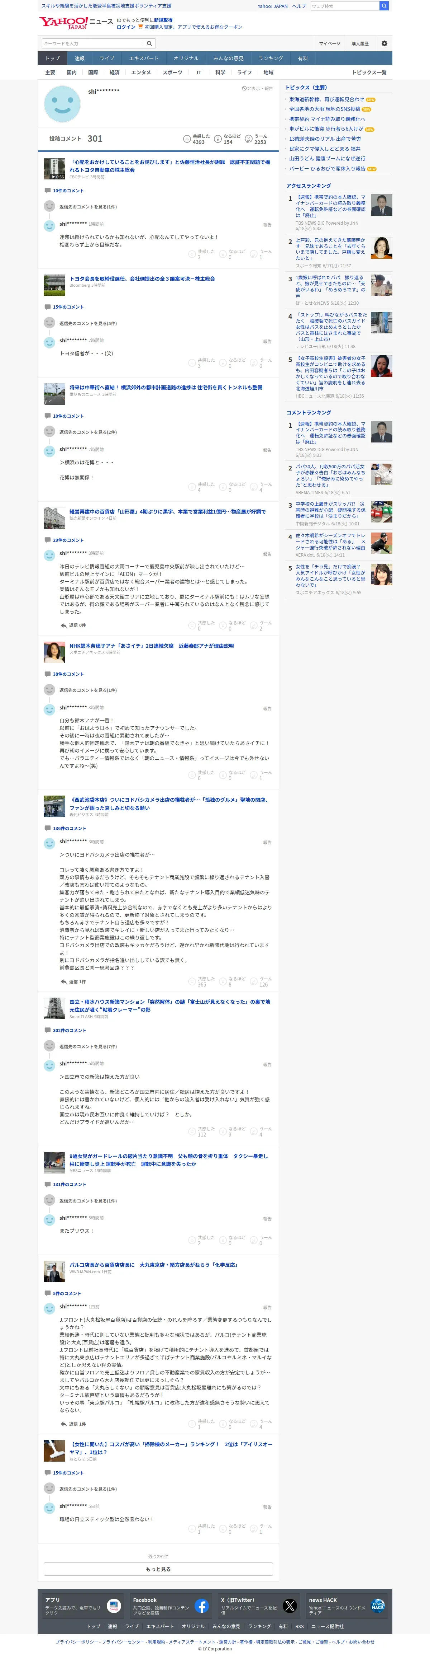Open 15件のコメント under the Toyota chairman article
Screen dimensions: 430x1659
tap(68, 307)
